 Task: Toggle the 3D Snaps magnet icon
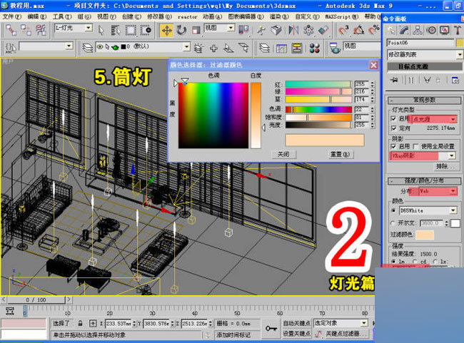(x=343, y=30)
